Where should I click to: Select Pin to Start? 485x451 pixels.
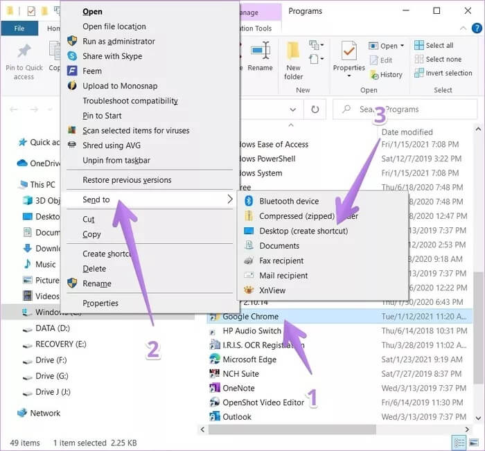(102, 116)
